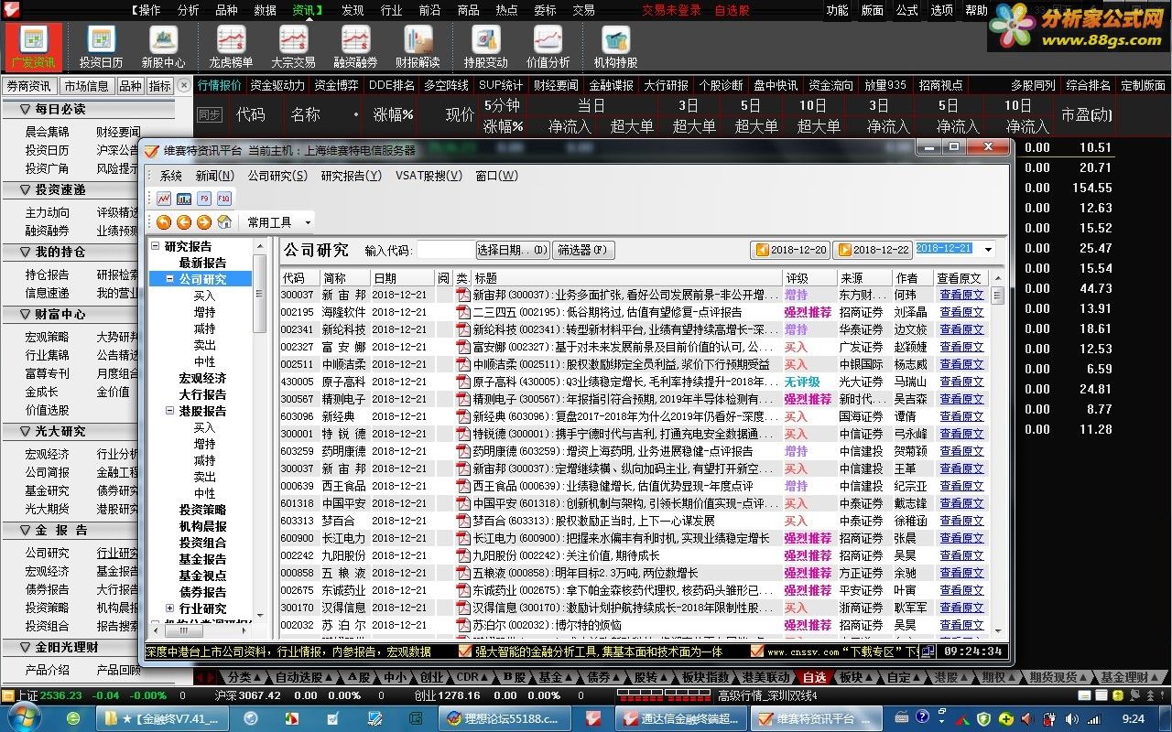
Task: Click 查看原文 link for 何玮 row
Action: [x=961, y=295]
